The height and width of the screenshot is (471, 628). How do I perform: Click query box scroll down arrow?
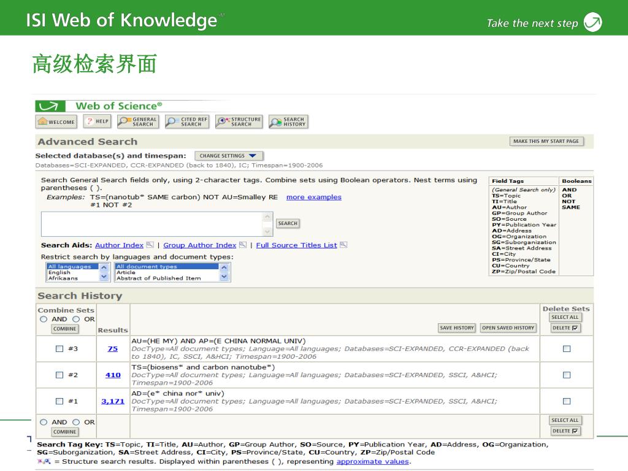pos(267,231)
